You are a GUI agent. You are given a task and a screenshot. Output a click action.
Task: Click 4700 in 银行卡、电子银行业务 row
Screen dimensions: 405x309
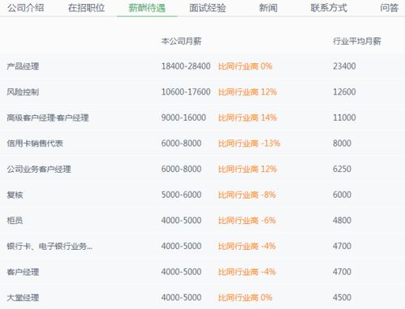pos(343,246)
